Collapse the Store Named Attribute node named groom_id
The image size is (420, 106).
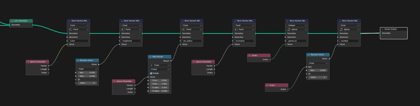tap(288, 21)
